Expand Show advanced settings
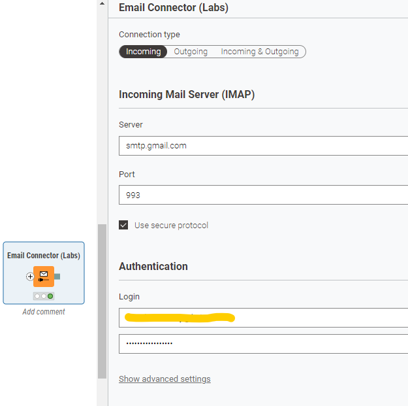 coord(165,379)
